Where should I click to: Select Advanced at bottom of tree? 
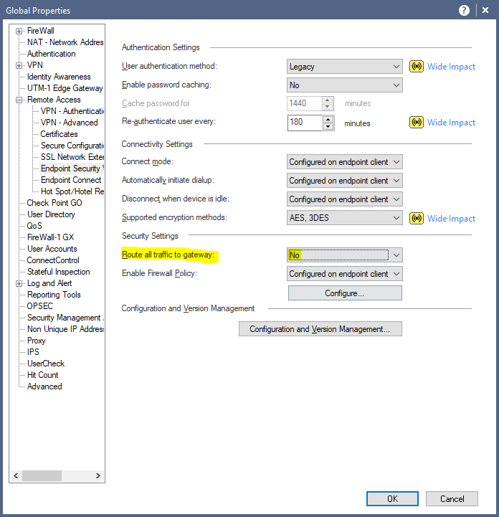(x=44, y=386)
